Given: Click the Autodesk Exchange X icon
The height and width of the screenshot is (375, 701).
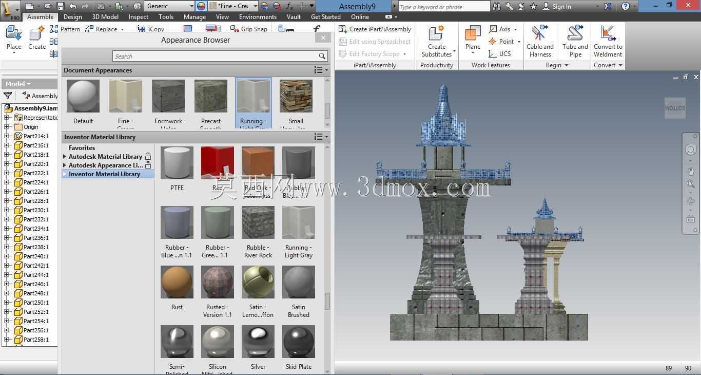Looking at the screenshot, I should coord(608,6).
